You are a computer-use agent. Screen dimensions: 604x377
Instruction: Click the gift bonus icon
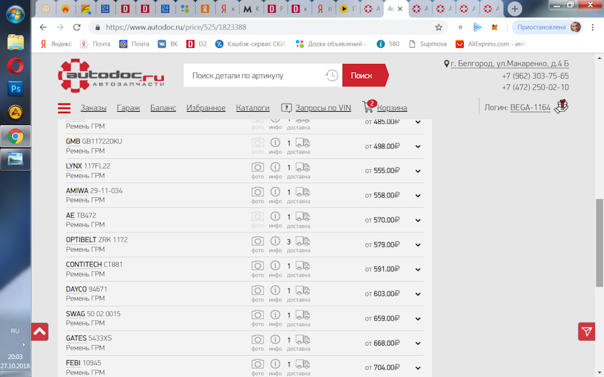pyautogui.click(x=561, y=106)
